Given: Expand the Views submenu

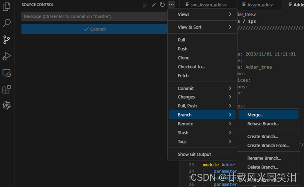Looking at the screenshot, I should pyautogui.click(x=202, y=14).
